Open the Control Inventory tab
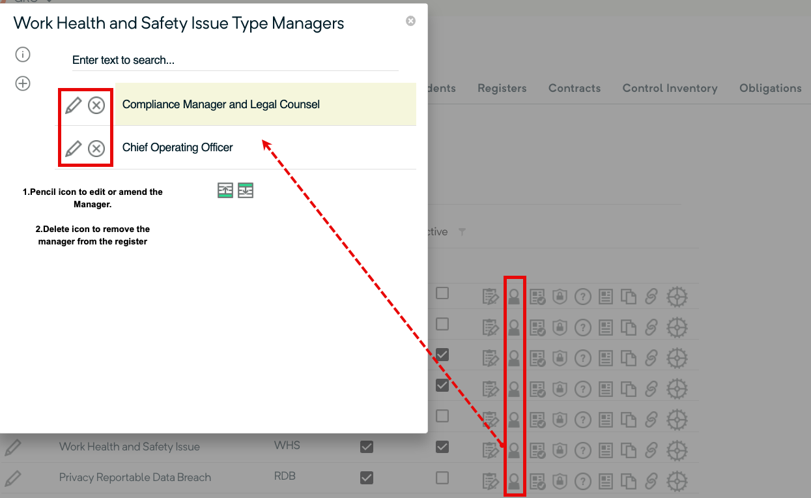The height and width of the screenshot is (498, 811). pos(670,88)
